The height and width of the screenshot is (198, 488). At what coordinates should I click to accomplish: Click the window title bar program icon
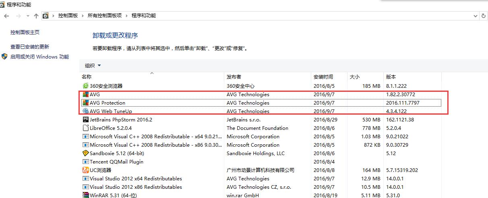pos(3,4)
